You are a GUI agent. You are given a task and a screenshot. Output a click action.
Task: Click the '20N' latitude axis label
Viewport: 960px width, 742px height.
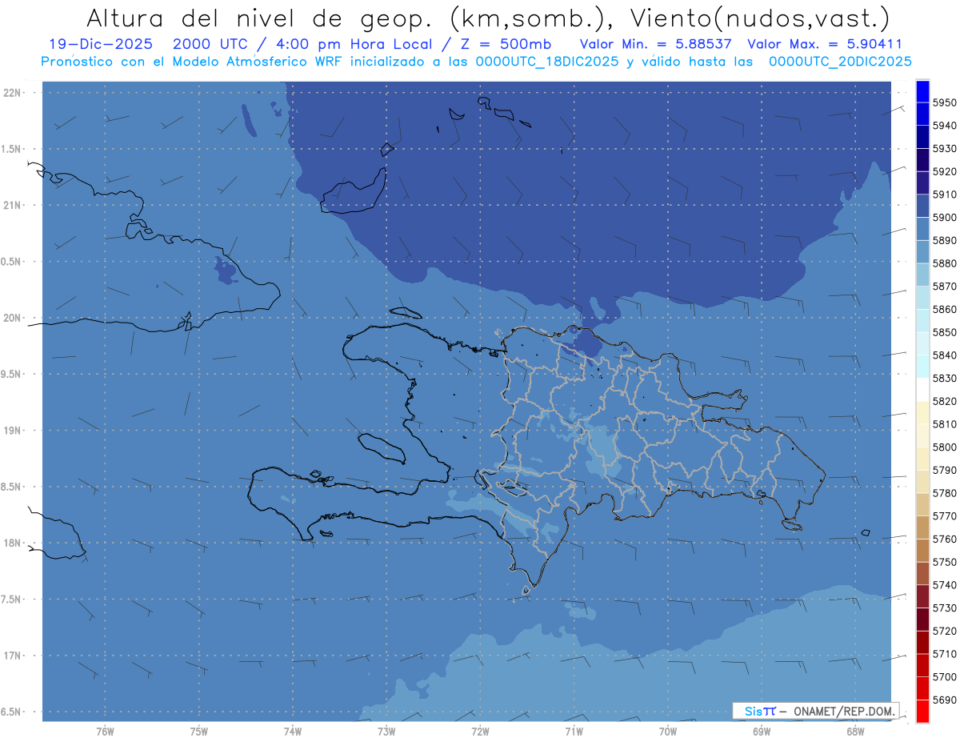[14, 318]
